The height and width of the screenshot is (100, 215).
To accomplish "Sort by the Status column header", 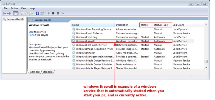I will click(x=146, y=25).
